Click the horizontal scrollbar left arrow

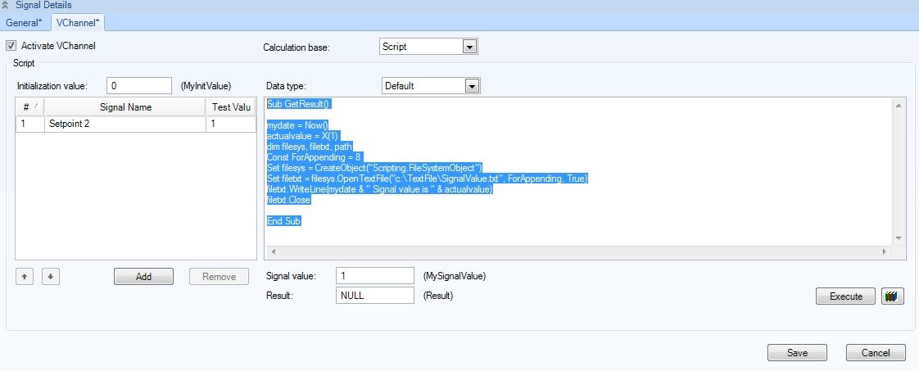(273, 251)
